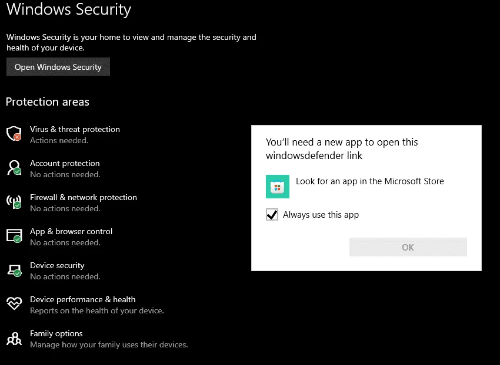Open Family options link
Viewport: 500px width, 365px height.
tap(56, 333)
